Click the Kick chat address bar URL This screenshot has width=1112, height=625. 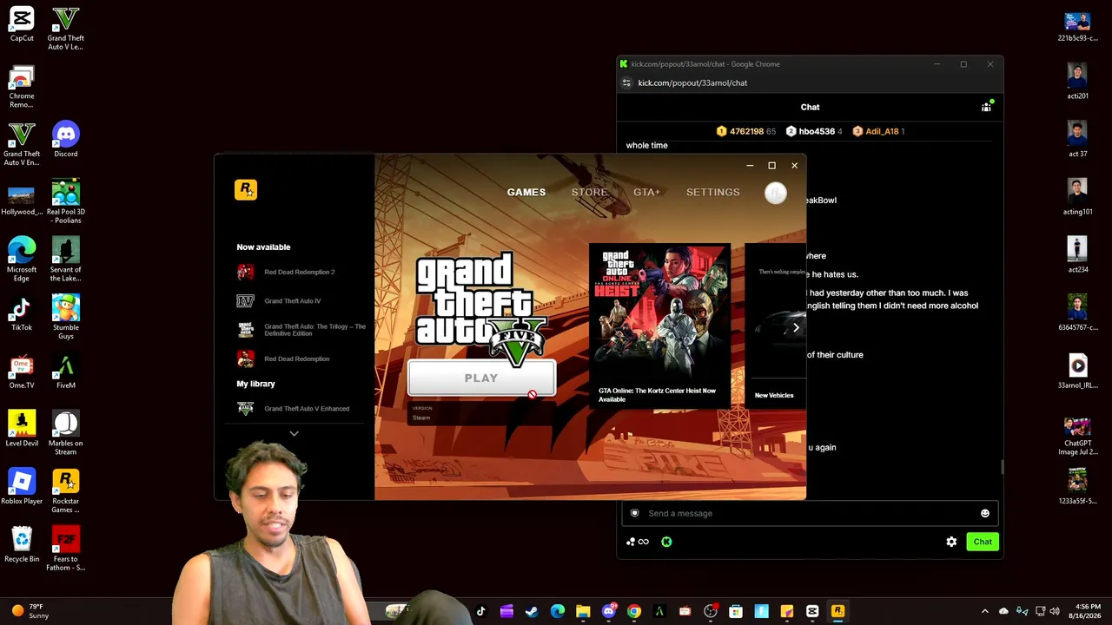(692, 83)
